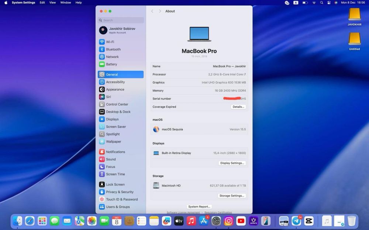Open the Apple menu
The image size is (369, 230).
(6, 3)
